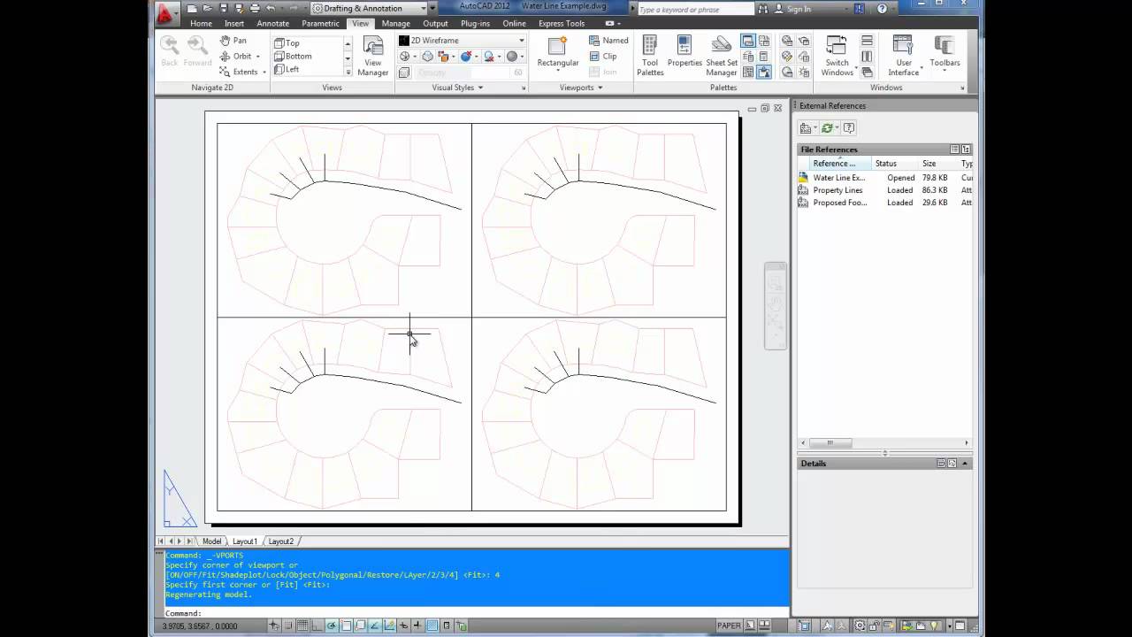Toggle the PAPER/MODEL space button

tap(729, 625)
